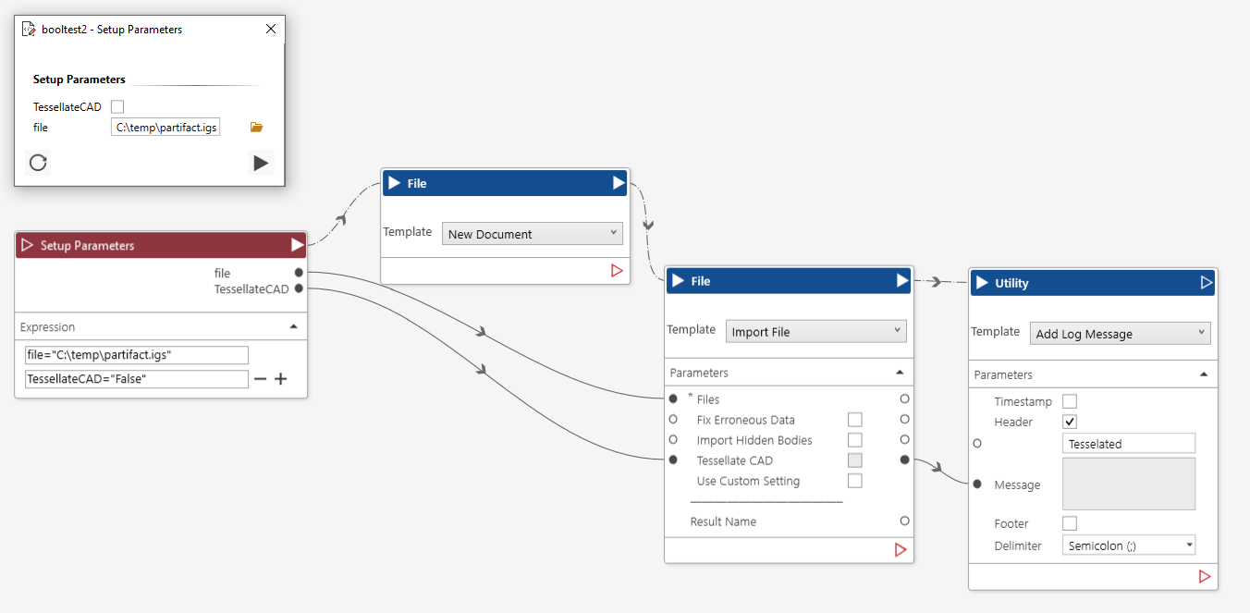Browse for file with folder icon
Viewport: 1250px width, 613px height.
pos(257,128)
